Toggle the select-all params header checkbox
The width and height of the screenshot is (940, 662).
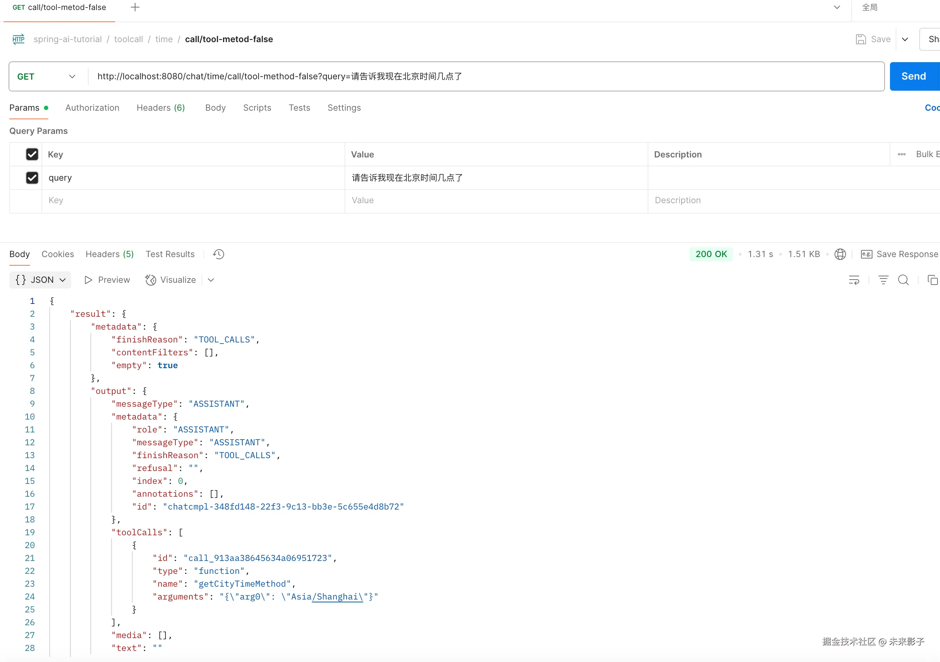point(32,155)
